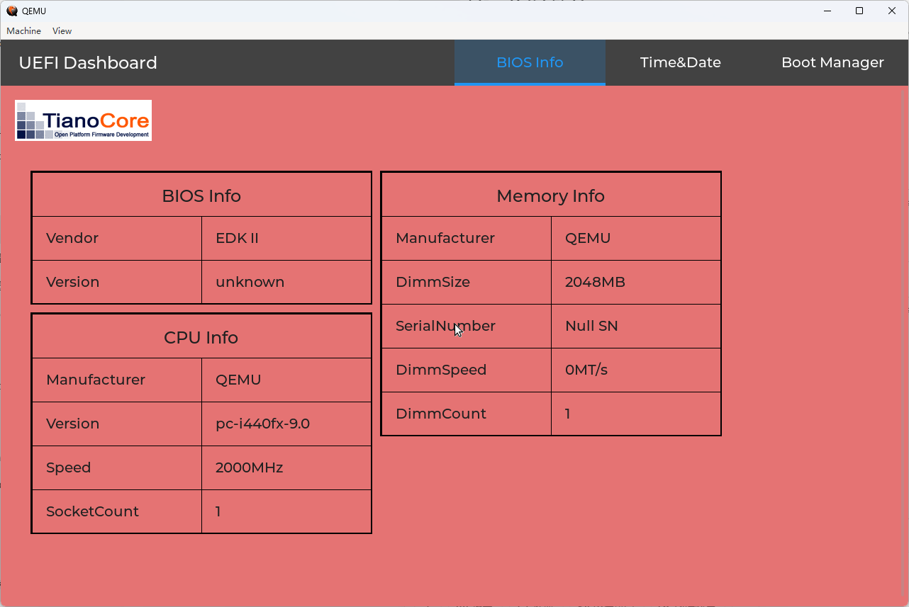Click the CPU Info table header
The image size is (909, 607).
click(201, 337)
